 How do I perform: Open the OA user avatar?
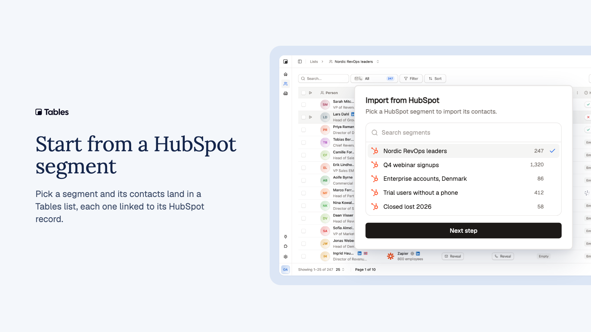click(286, 270)
